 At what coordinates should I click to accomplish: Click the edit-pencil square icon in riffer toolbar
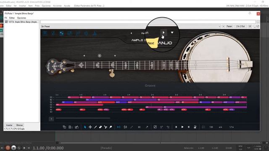coord(76,127)
